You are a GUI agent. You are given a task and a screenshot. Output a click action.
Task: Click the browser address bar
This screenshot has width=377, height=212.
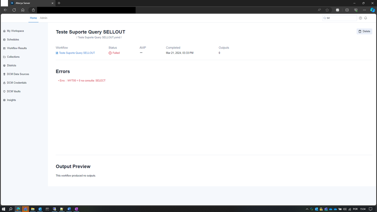click(x=86, y=10)
